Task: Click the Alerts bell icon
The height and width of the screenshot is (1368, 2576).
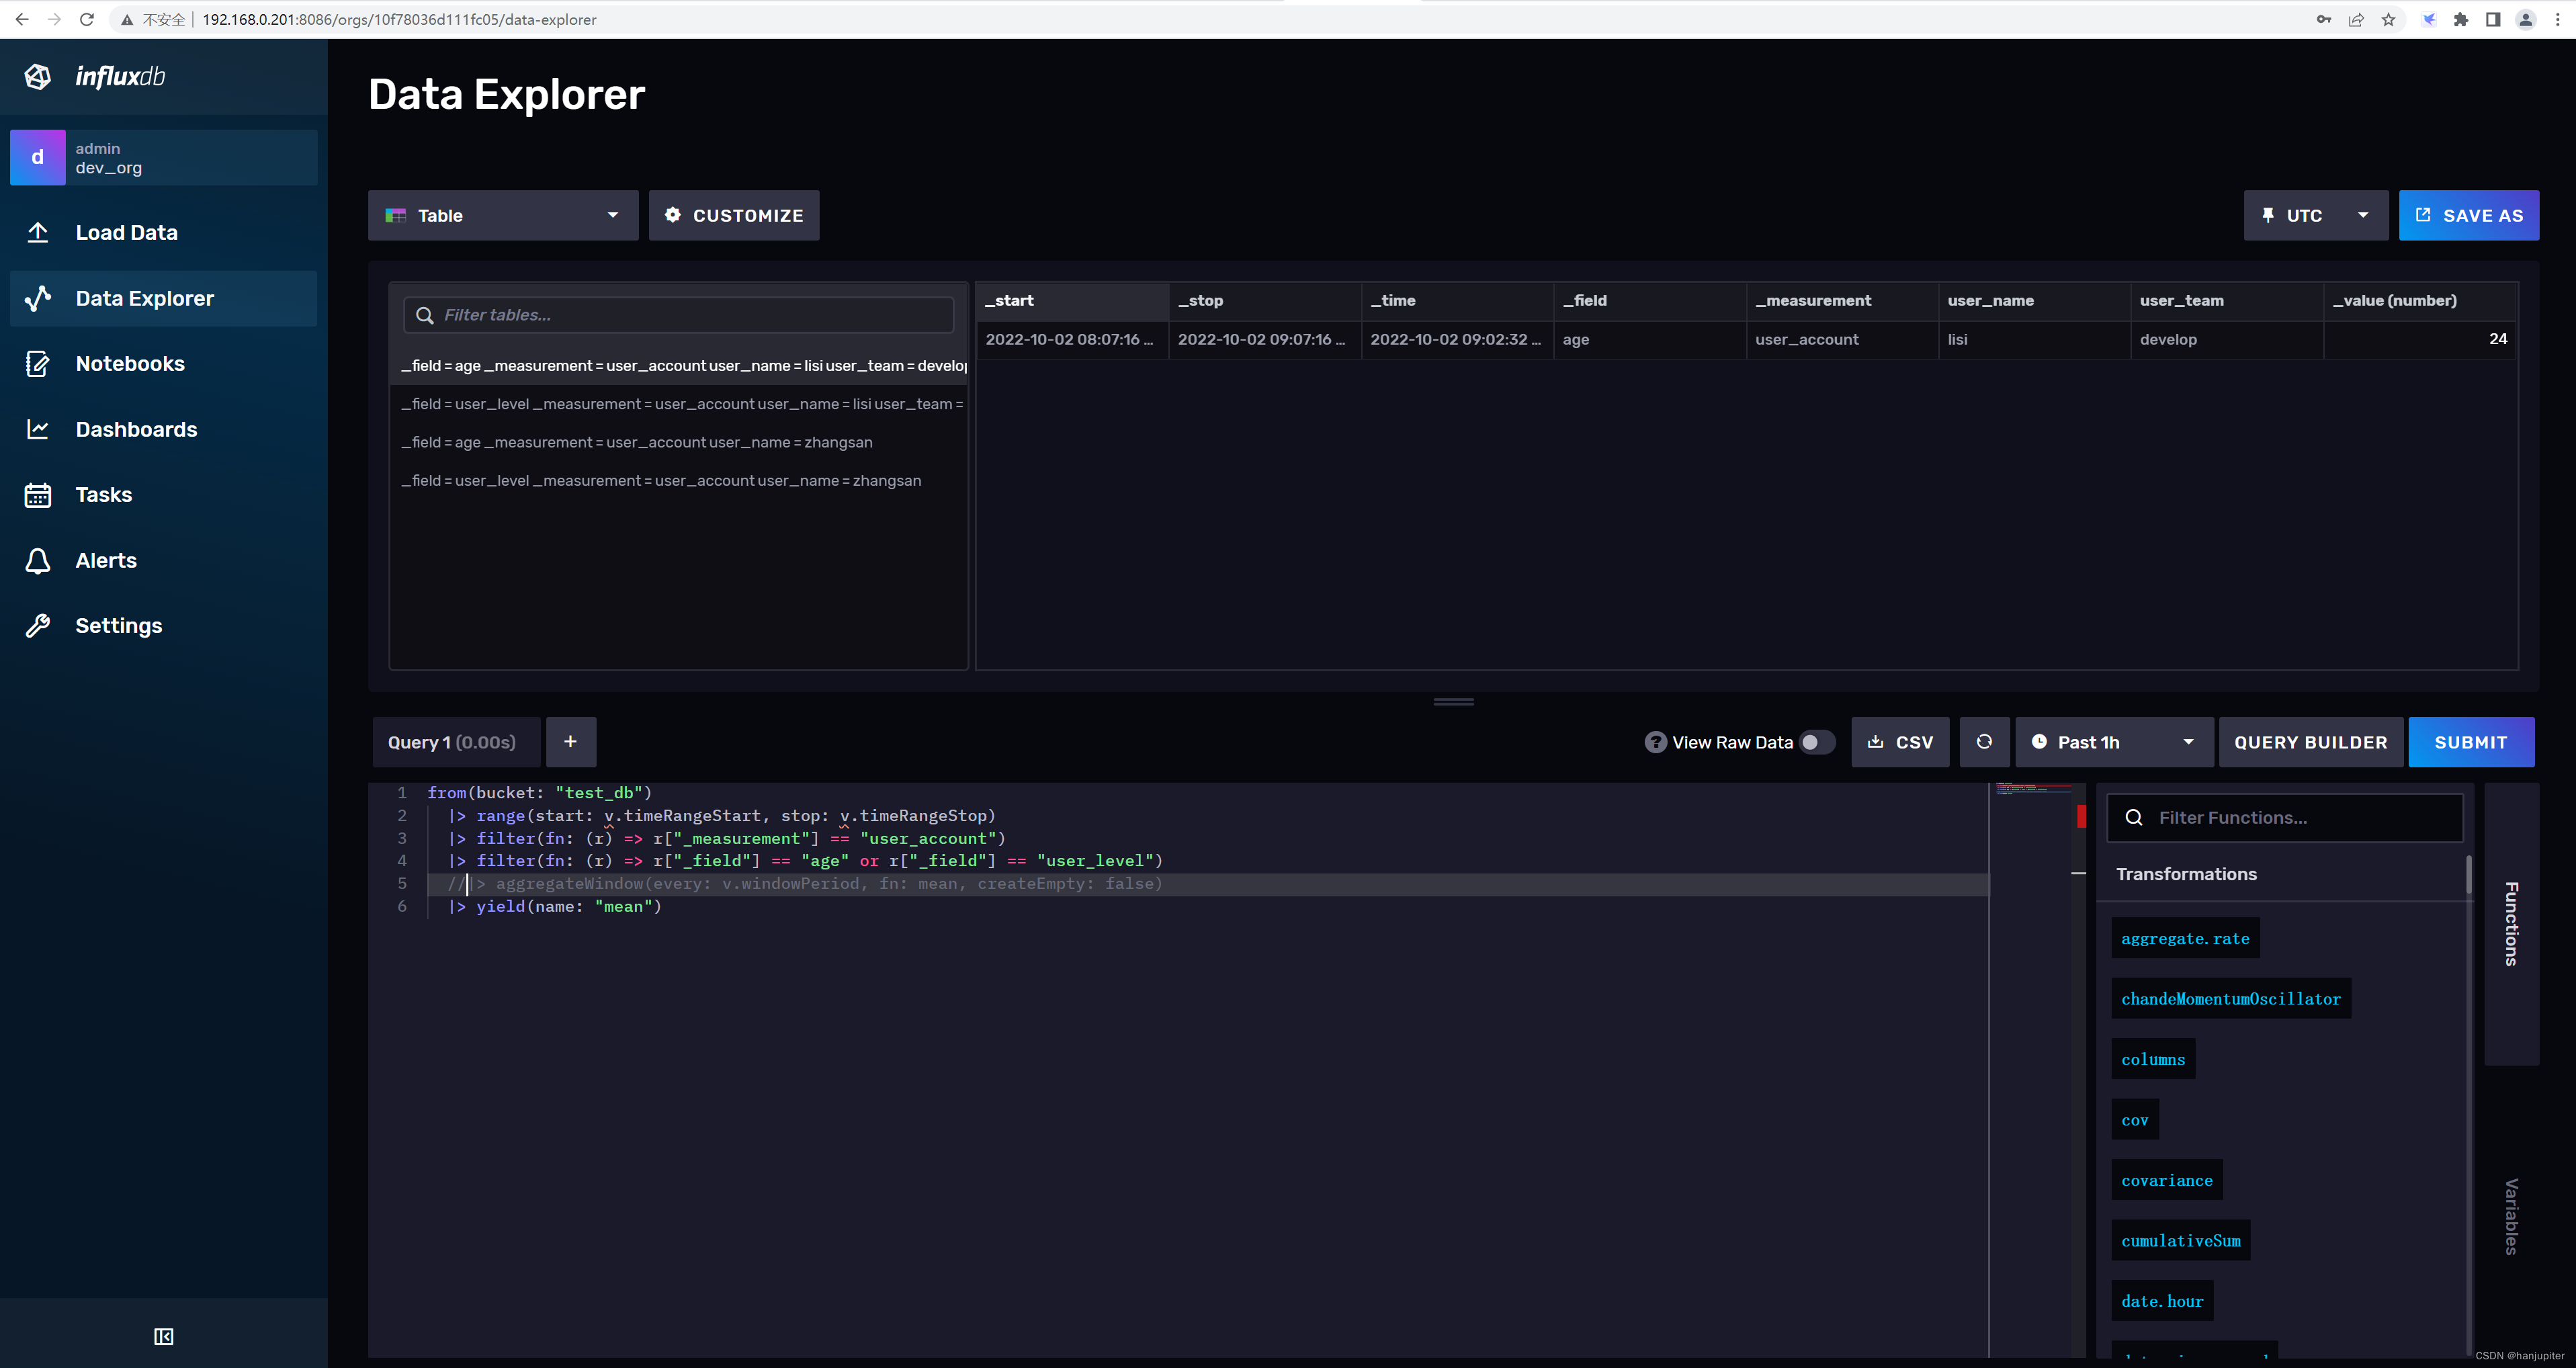Action: [38, 560]
